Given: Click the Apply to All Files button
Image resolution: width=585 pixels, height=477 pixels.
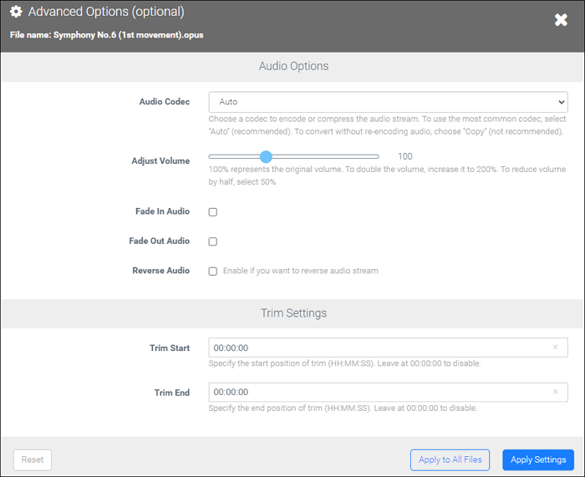Looking at the screenshot, I should pyautogui.click(x=450, y=459).
